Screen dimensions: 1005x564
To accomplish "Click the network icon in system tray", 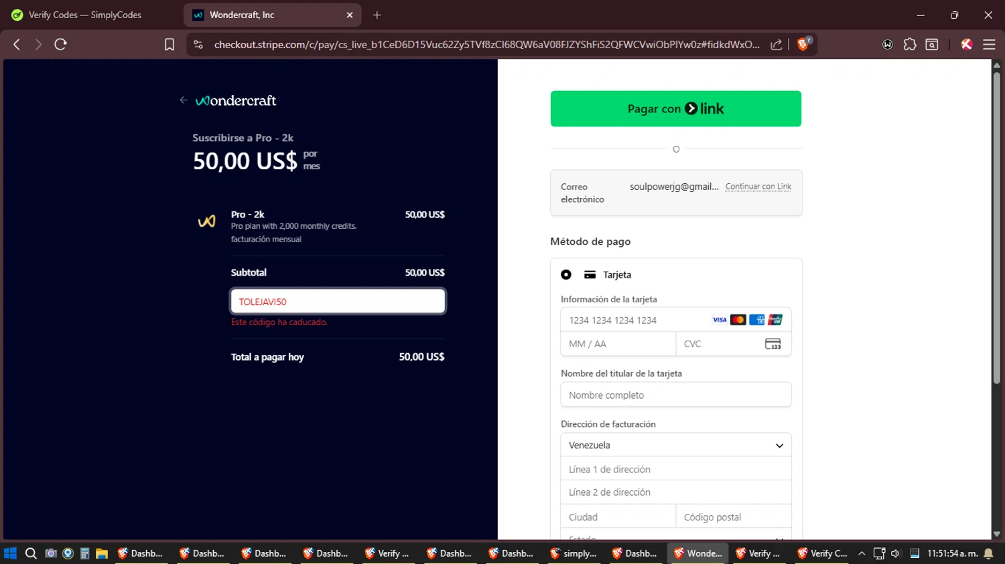I will pyautogui.click(x=879, y=553).
